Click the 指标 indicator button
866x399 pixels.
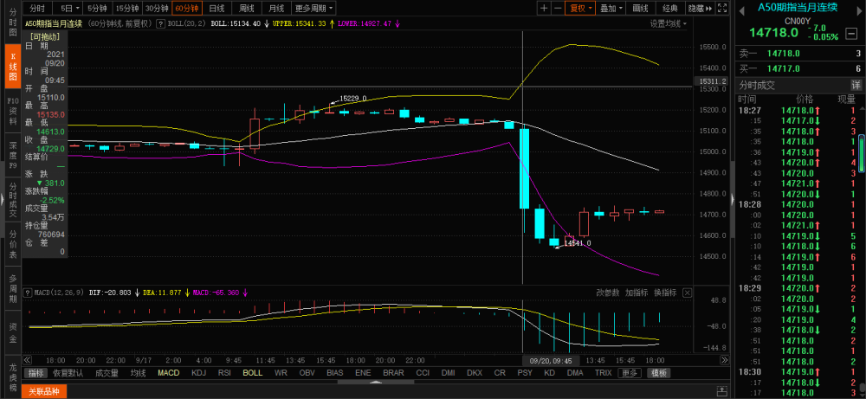click(36, 373)
